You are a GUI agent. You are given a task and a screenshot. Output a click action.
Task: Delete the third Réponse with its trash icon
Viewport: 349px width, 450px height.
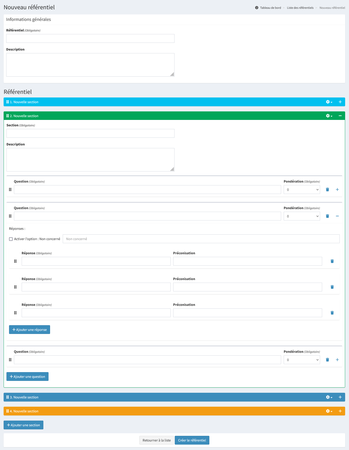click(x=332, y=313)
